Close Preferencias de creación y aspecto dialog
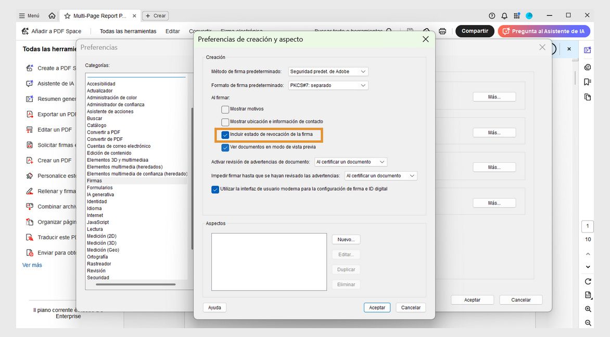The height and width of the screenshot is (337, 610). coord(426,39)
